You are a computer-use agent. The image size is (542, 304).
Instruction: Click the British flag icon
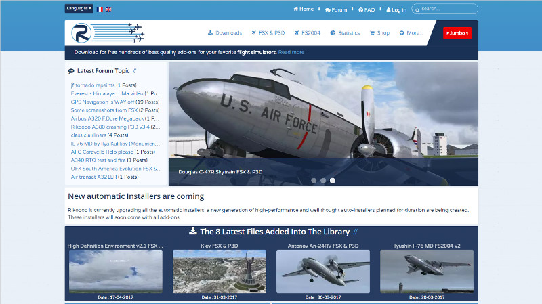click(x=109, y=9)
